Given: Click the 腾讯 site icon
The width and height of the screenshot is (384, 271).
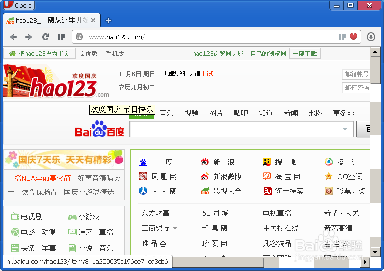Looking at the screenshot, I should [x=329, y=162].
